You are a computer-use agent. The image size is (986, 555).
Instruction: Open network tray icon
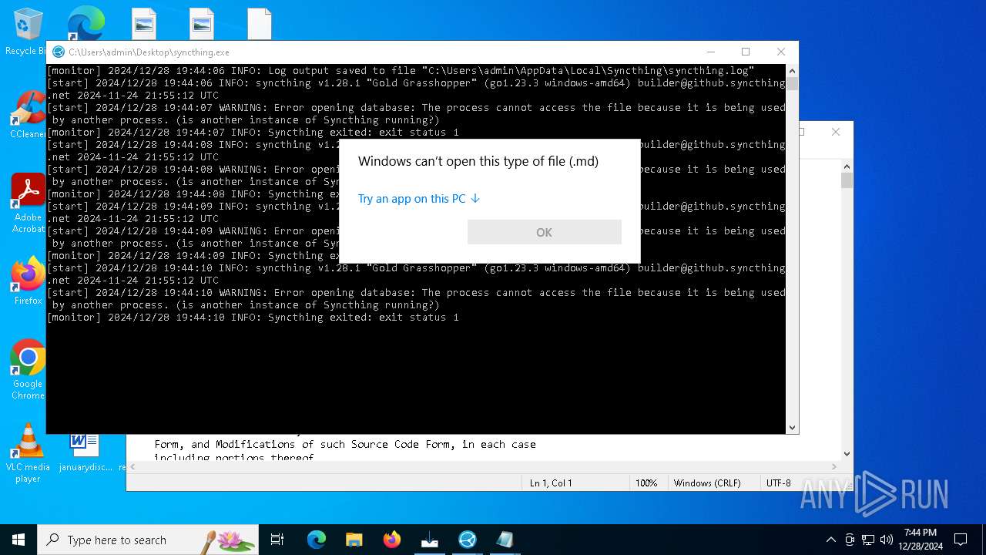[868, 540]
